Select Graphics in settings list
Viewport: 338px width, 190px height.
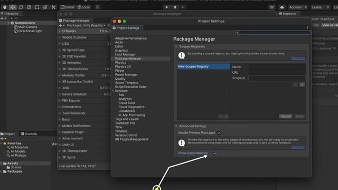tap(121, 51)
